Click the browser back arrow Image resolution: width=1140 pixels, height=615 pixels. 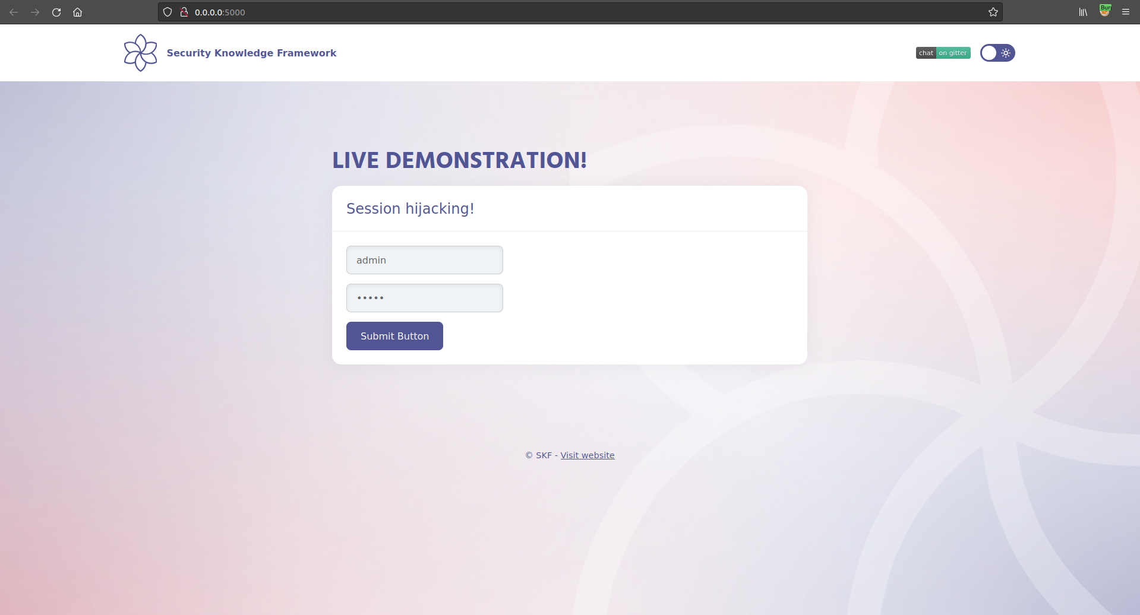tap(14, 12)
